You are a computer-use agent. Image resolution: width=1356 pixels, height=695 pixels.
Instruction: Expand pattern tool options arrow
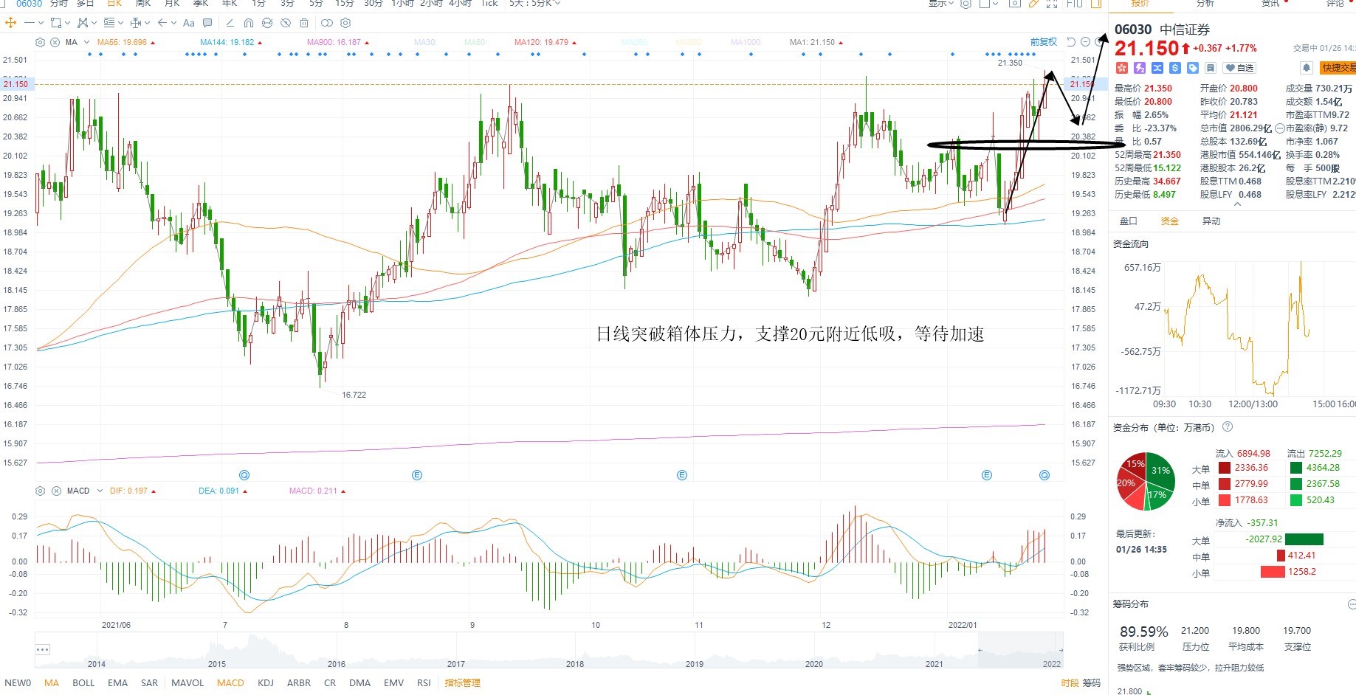pyautogui.click(x=94, y=23)
